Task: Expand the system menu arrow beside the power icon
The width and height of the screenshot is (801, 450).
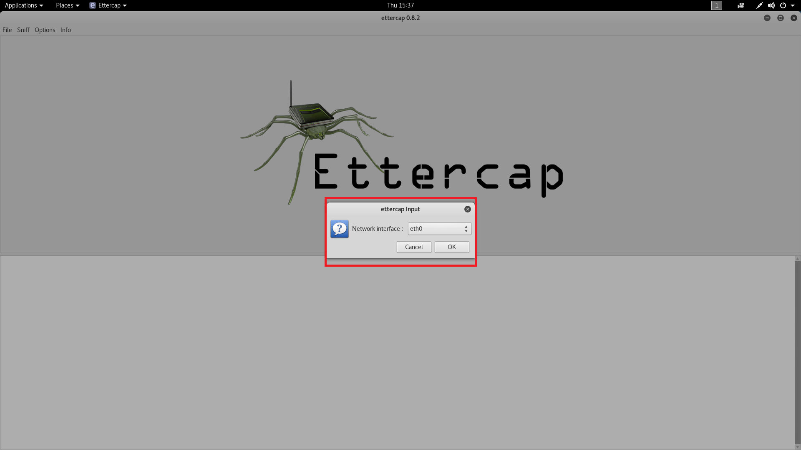Action: point(793,5)
